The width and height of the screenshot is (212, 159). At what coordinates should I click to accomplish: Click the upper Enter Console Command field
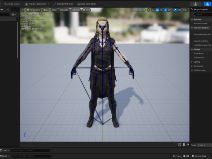point(31,150)
